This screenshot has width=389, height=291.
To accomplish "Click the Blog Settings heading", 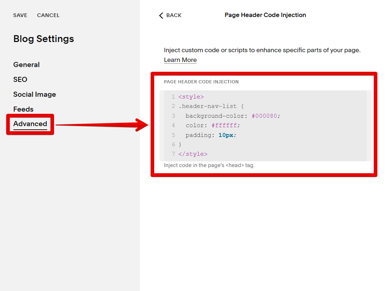I will click(x=44, y=39).
